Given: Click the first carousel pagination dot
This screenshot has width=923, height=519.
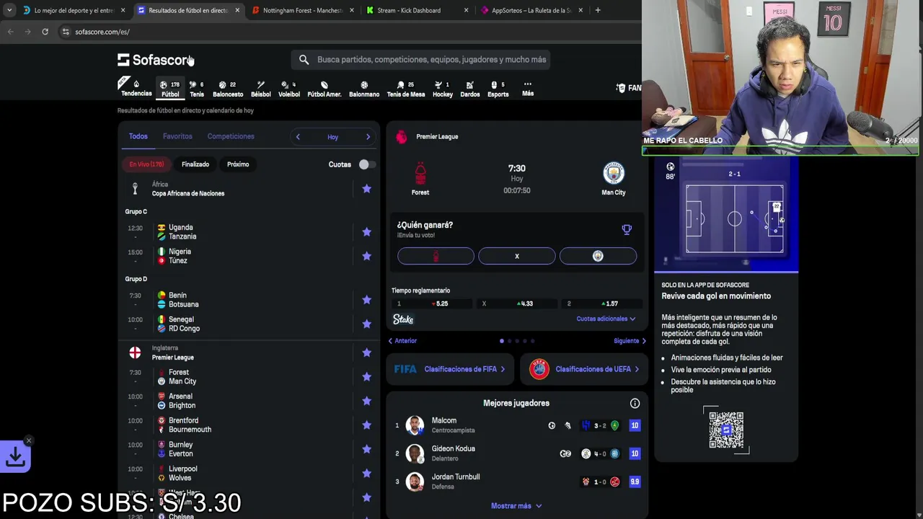Looking at the screenshot, I should [502, 341].
